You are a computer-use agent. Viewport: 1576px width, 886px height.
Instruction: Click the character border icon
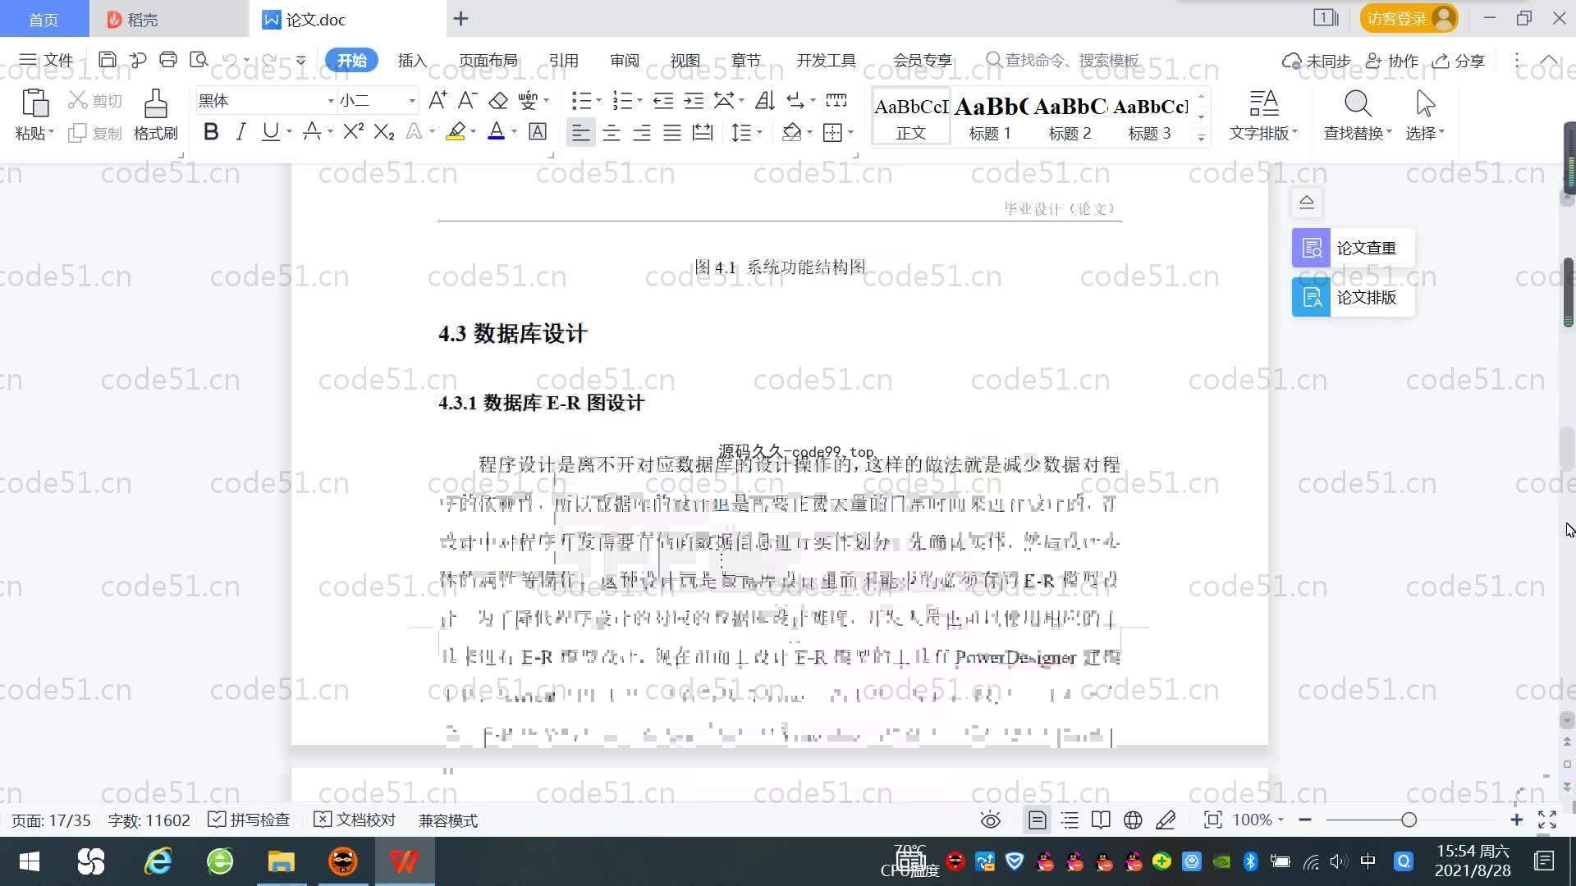tap(537, 131)
